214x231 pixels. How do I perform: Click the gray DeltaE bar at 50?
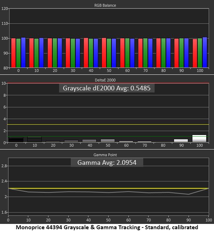click(x=108, y=141)
